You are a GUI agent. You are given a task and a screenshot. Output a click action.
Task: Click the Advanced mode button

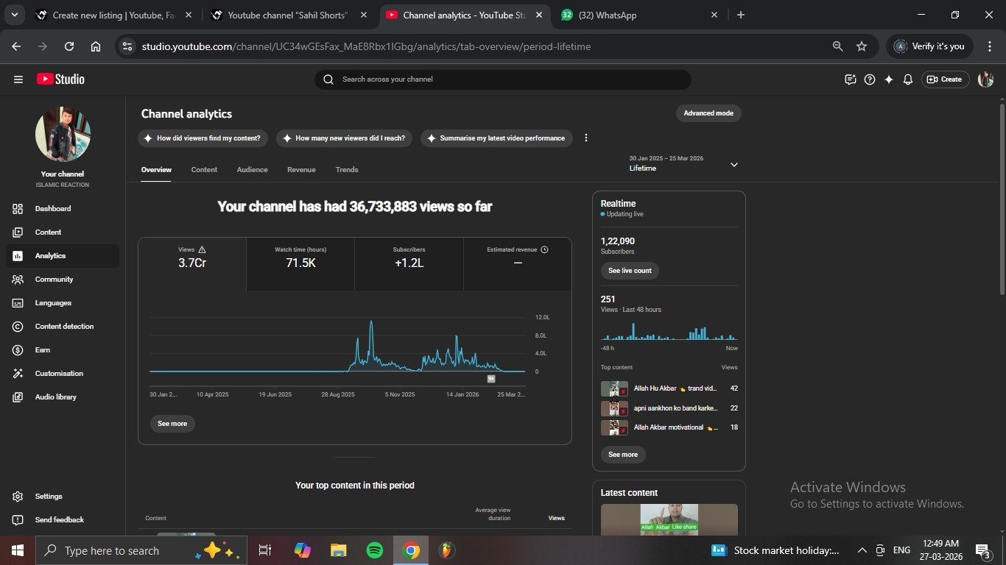tap(708, 113)
